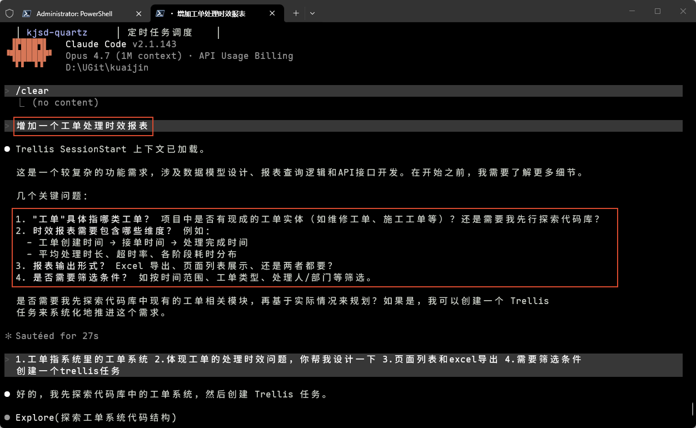Click question 4 是否需要筛选条件

click(x=194, y=278)
